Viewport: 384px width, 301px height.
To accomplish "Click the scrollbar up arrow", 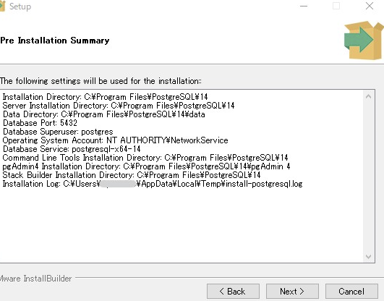I will pos(368,96).
